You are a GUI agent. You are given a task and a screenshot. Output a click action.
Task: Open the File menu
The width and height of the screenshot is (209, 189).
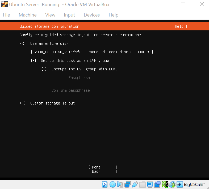[6, 15]
